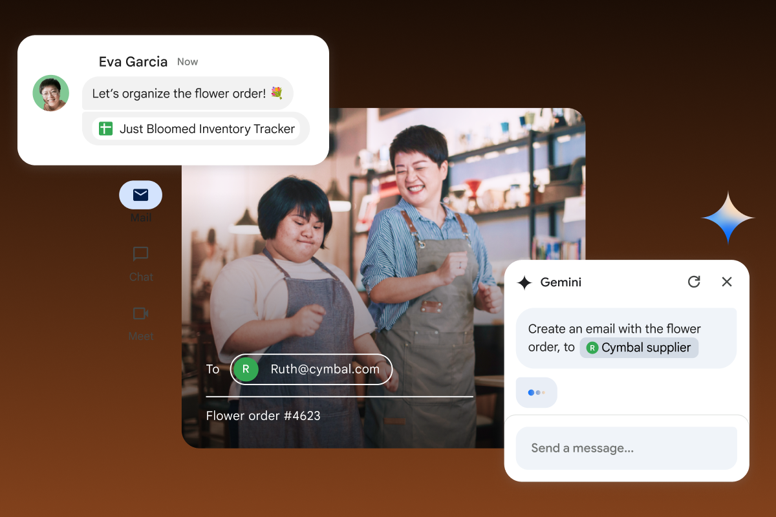Click the large blue Gemini star
The height and width of the screenshot is (517, 776).
point(728,218)
